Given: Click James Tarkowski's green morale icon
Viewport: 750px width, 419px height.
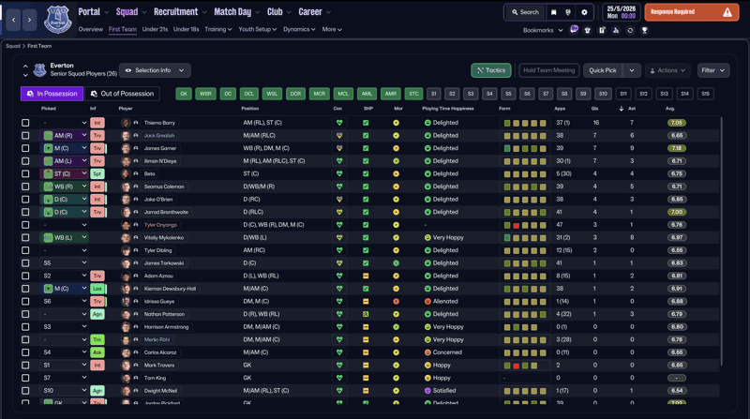Looking at the screenshot, I should [396, 263].
